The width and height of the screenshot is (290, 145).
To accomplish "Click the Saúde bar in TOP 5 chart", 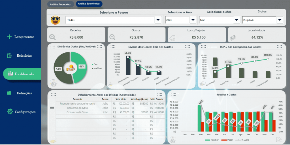I will click(242, 73).
